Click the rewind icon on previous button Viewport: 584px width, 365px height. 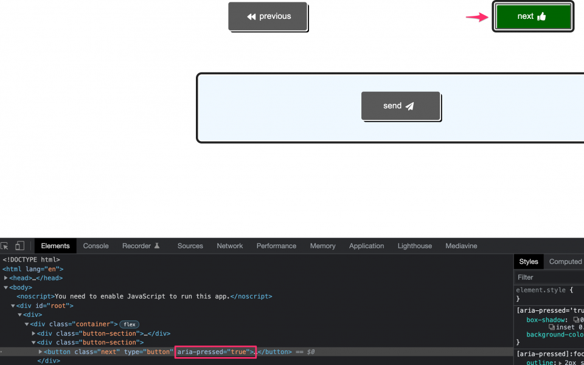[x=251, y=16]
